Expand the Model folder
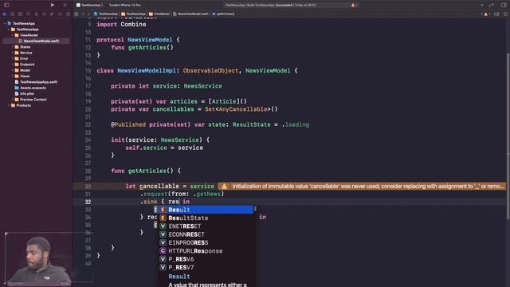This screenshot has height=287, width=510. tap(13, 70)
